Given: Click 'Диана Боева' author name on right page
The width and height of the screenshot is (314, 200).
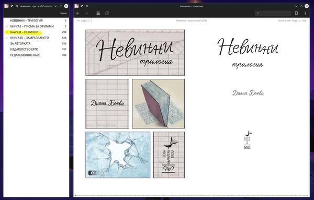Looking at the screenshot, I should click(x=248, y=93).
